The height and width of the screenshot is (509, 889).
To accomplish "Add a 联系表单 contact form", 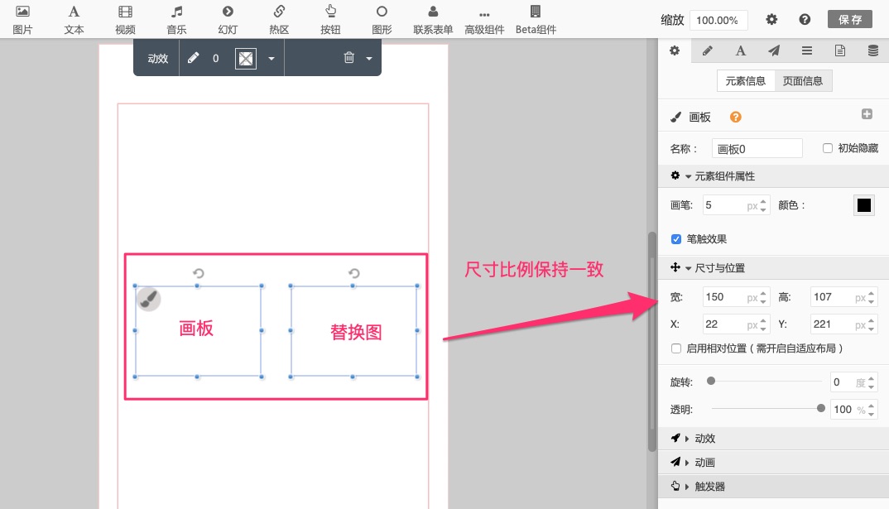I will coord(433,19).
